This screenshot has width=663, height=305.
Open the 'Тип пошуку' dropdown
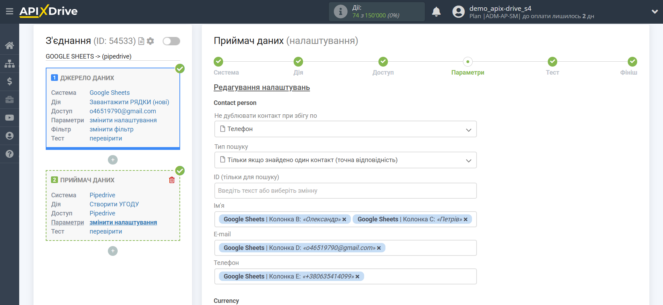pyautogui.click(x=345, y=160)
